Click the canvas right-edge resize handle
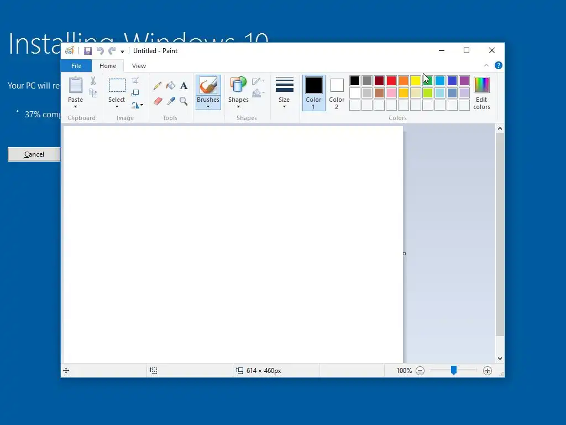The image size is (566, 425). tap(404, 253)
